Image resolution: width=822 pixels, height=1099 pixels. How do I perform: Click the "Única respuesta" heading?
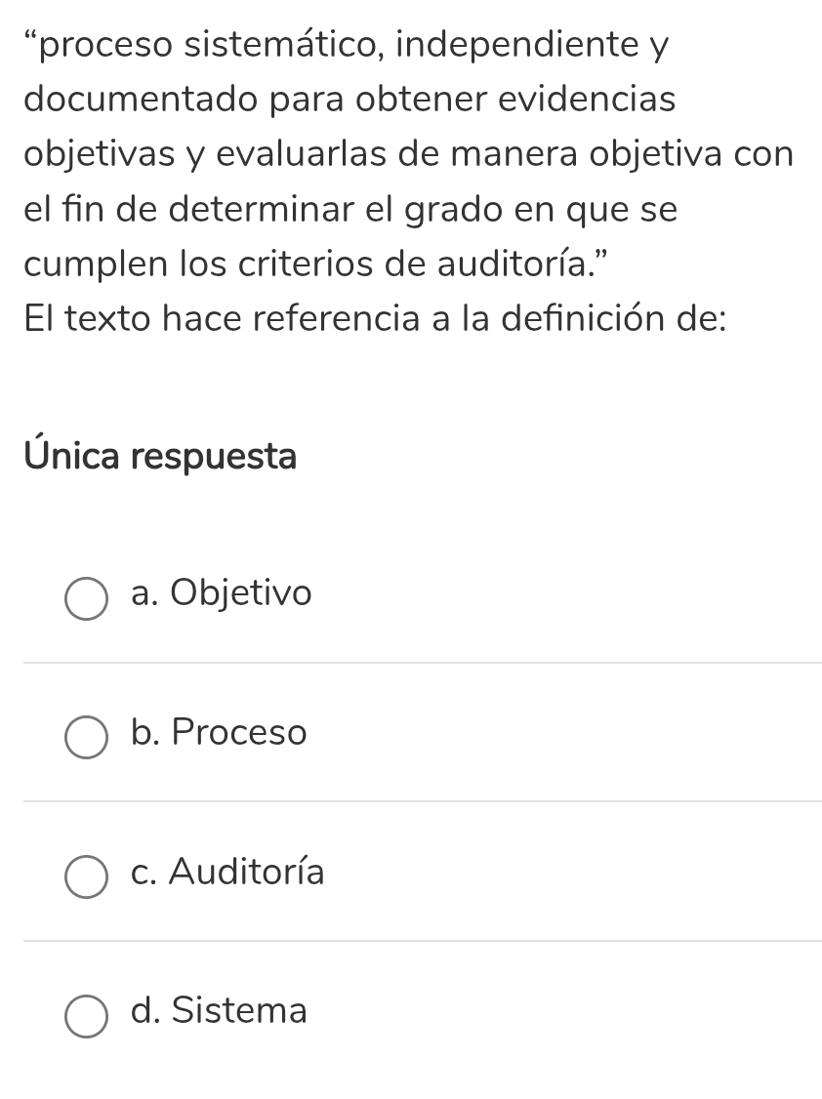[x=161, y=456]
